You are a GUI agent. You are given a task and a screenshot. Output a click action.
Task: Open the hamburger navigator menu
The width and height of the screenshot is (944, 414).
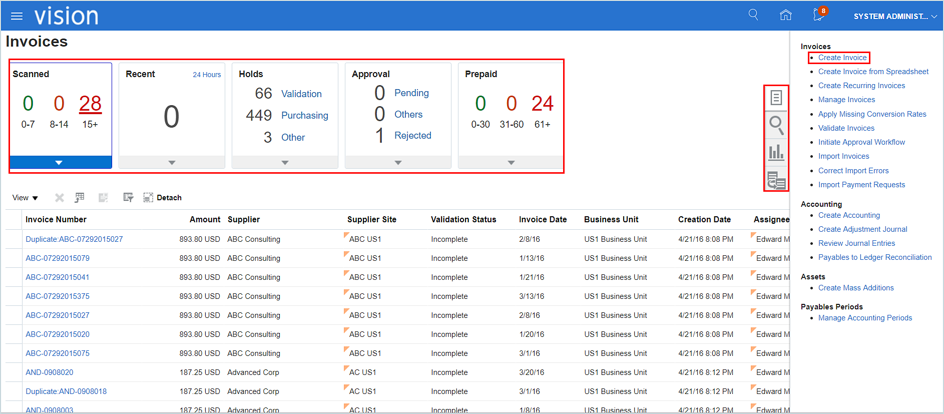point(17,17)
